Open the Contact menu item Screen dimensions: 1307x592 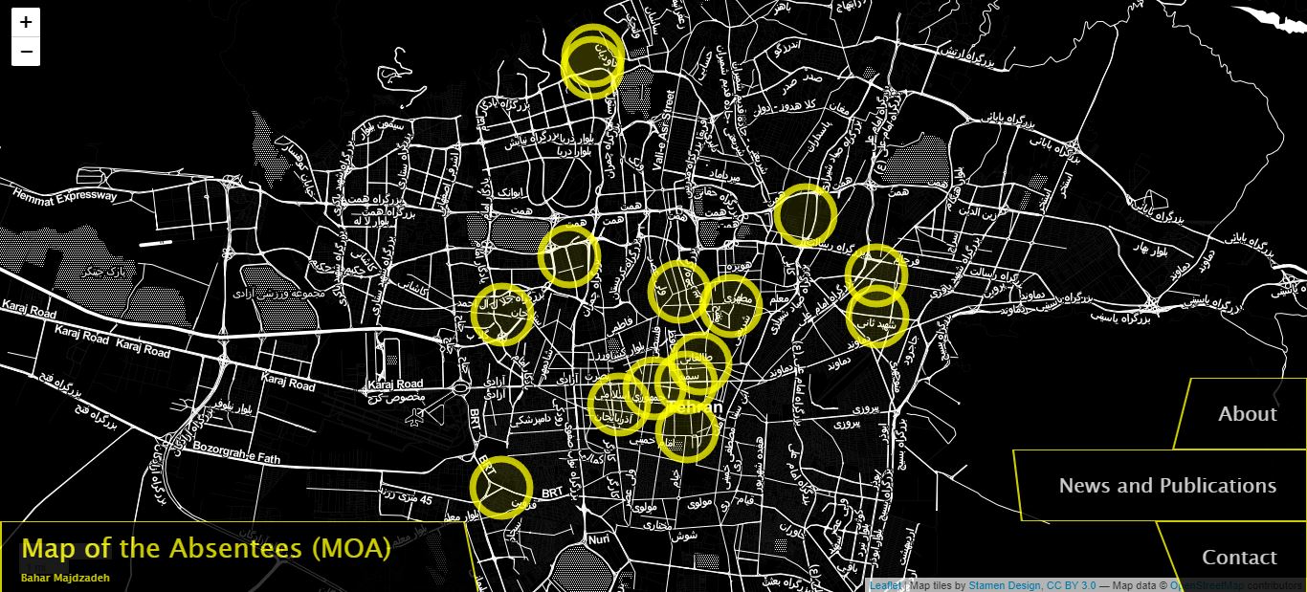1238,558
